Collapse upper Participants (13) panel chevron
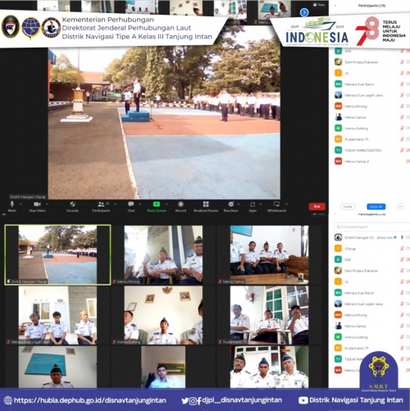Image resolution: width=410 pixels, height=411 pixels. 335,5
